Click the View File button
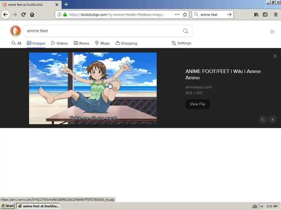Viewport: 281px width, 210px height. tap(198, 104)
